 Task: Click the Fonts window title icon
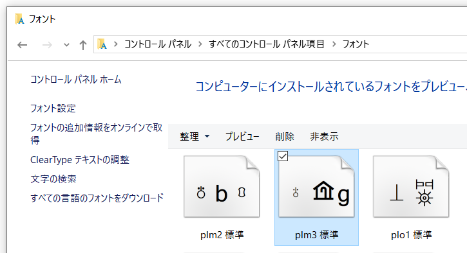click(20, 19)
